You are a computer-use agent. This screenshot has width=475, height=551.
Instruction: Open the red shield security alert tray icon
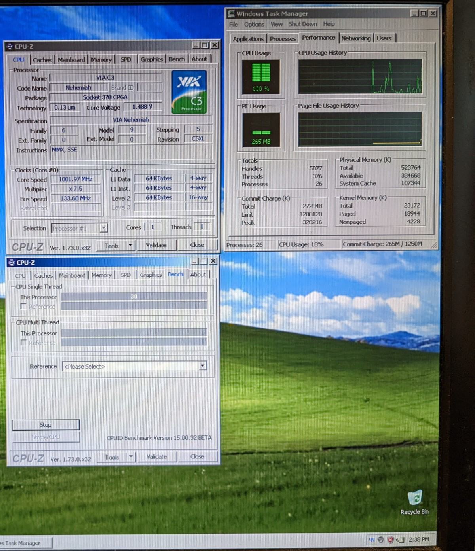tap(390, 540)
